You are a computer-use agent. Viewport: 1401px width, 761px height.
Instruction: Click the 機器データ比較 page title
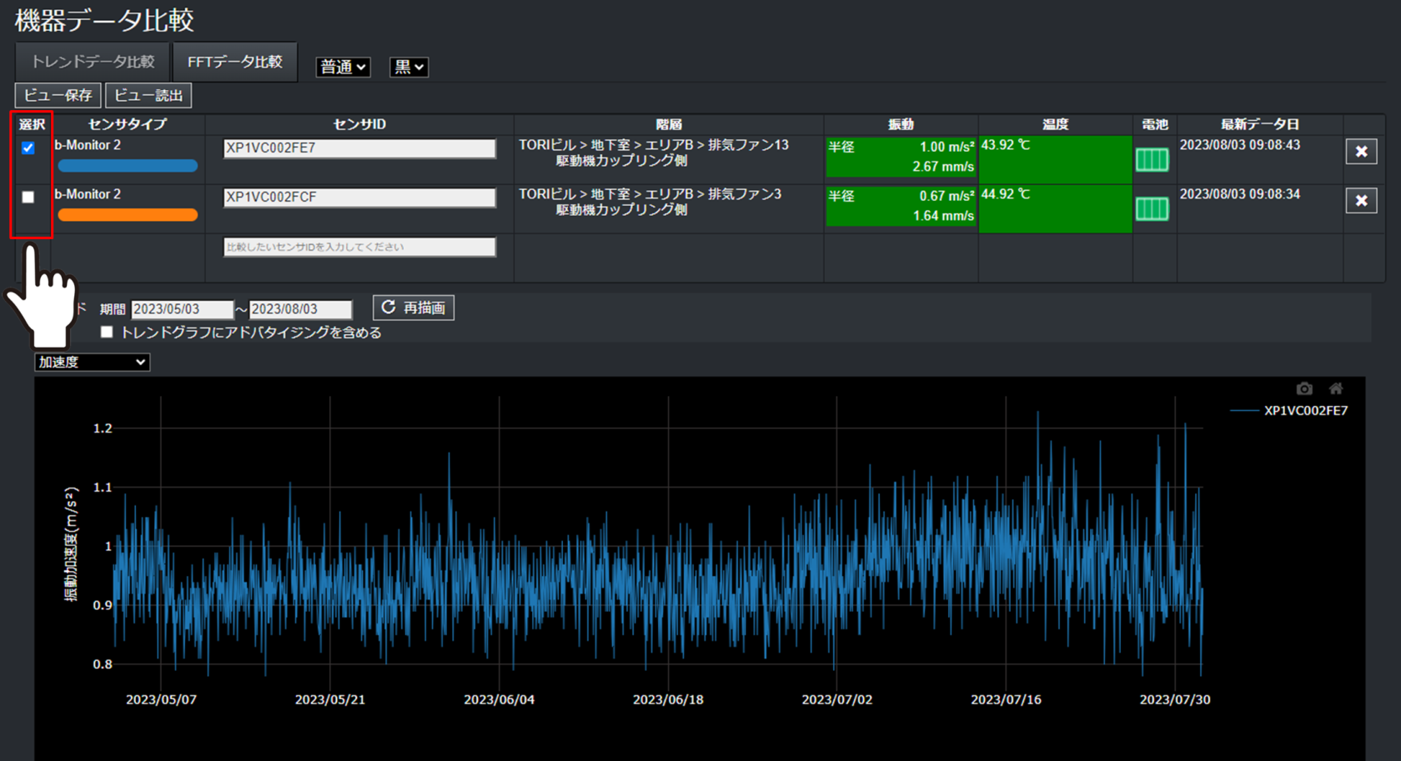point(104,20)
